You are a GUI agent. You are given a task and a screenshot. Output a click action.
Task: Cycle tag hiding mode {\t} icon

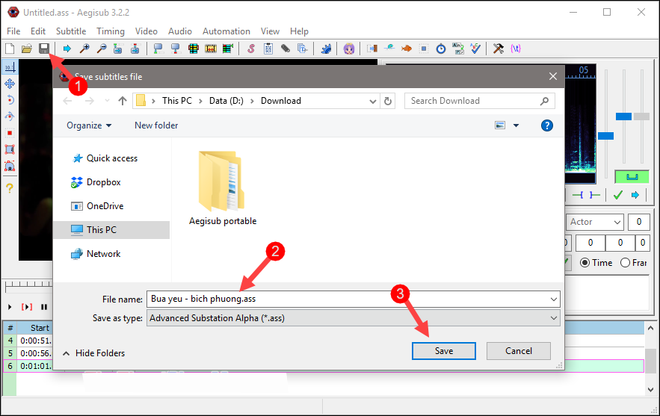[516, 49]
